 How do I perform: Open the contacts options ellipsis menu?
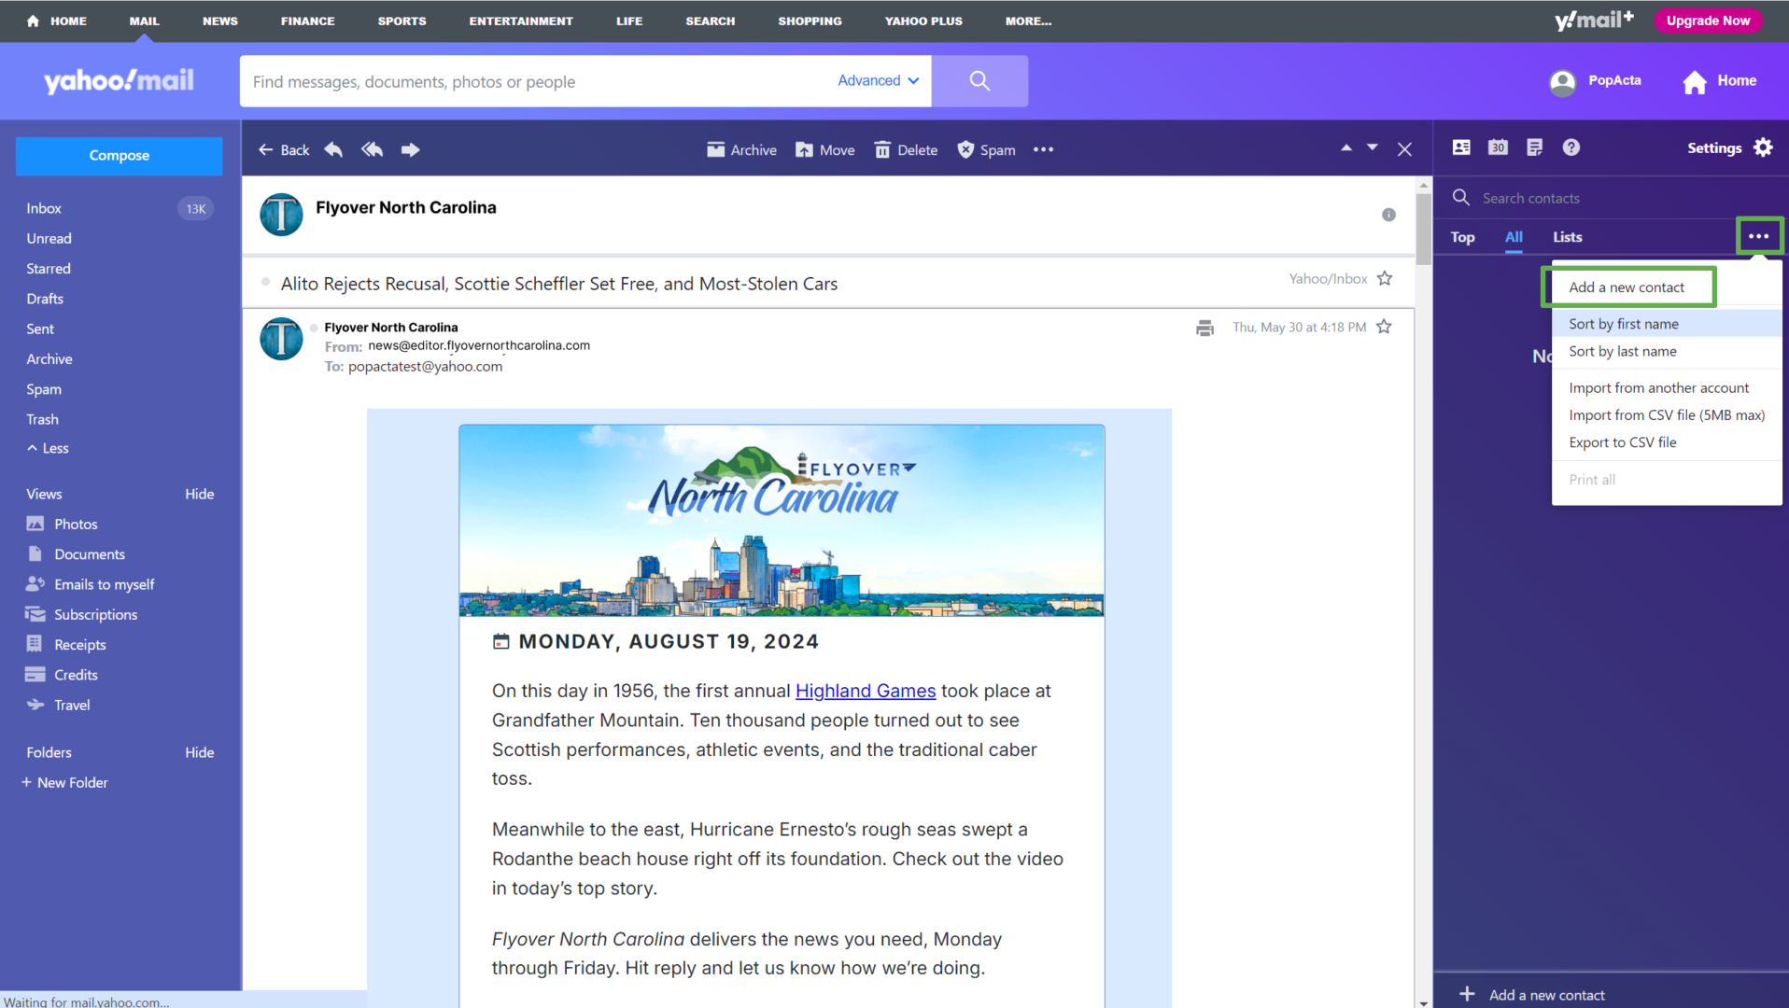click(x=1759, y=236)
